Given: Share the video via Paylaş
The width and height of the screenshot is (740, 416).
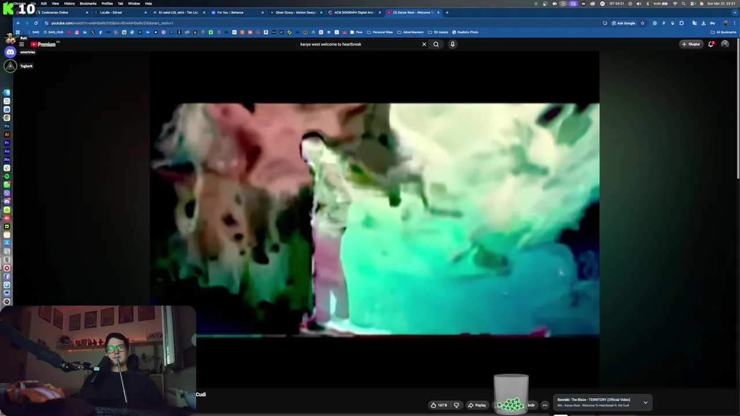Looking at the screenshot, I should pos(477,405).
